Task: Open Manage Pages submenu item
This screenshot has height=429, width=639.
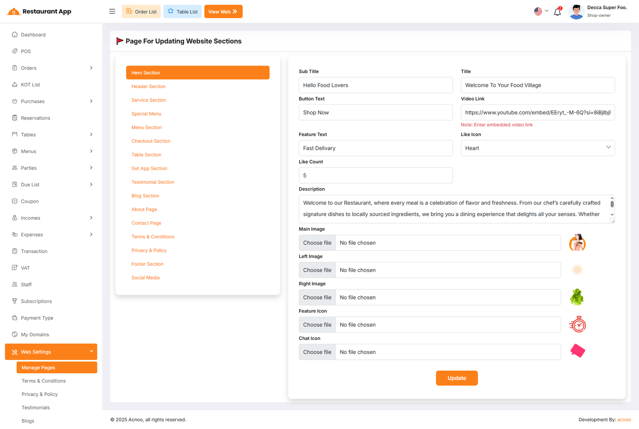Action: [x=38, y=368]
